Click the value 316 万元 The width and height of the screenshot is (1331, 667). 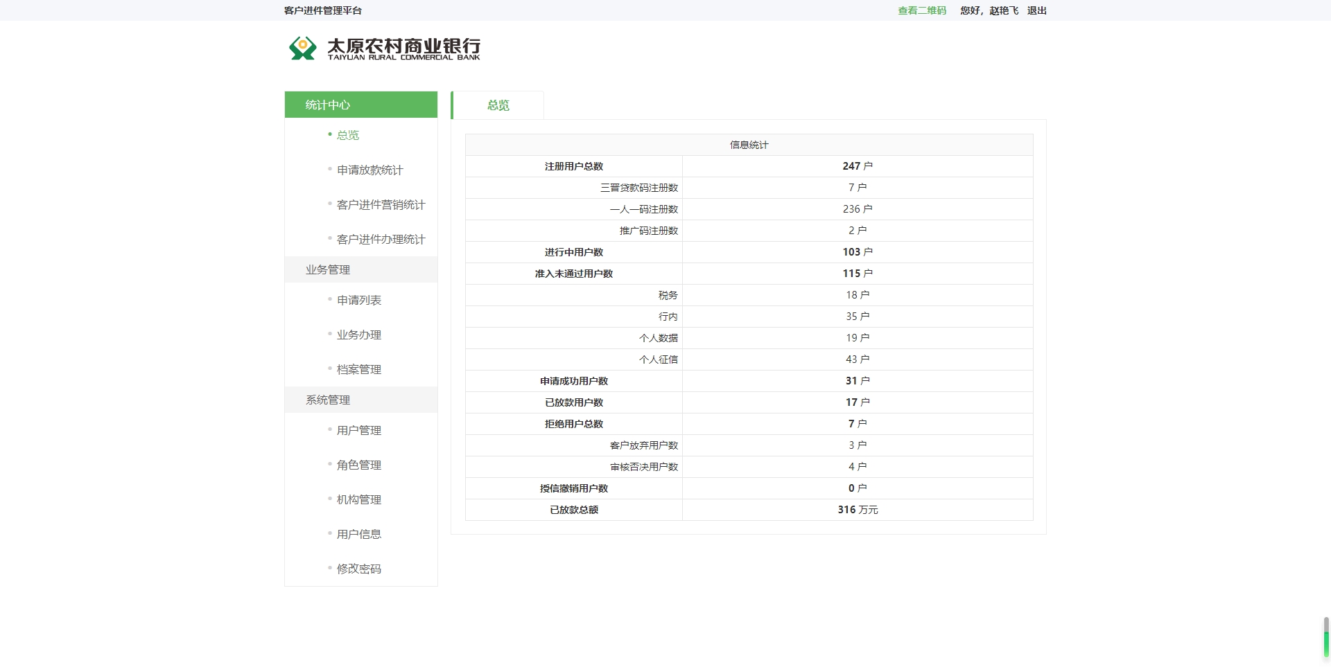pos(858,510)
